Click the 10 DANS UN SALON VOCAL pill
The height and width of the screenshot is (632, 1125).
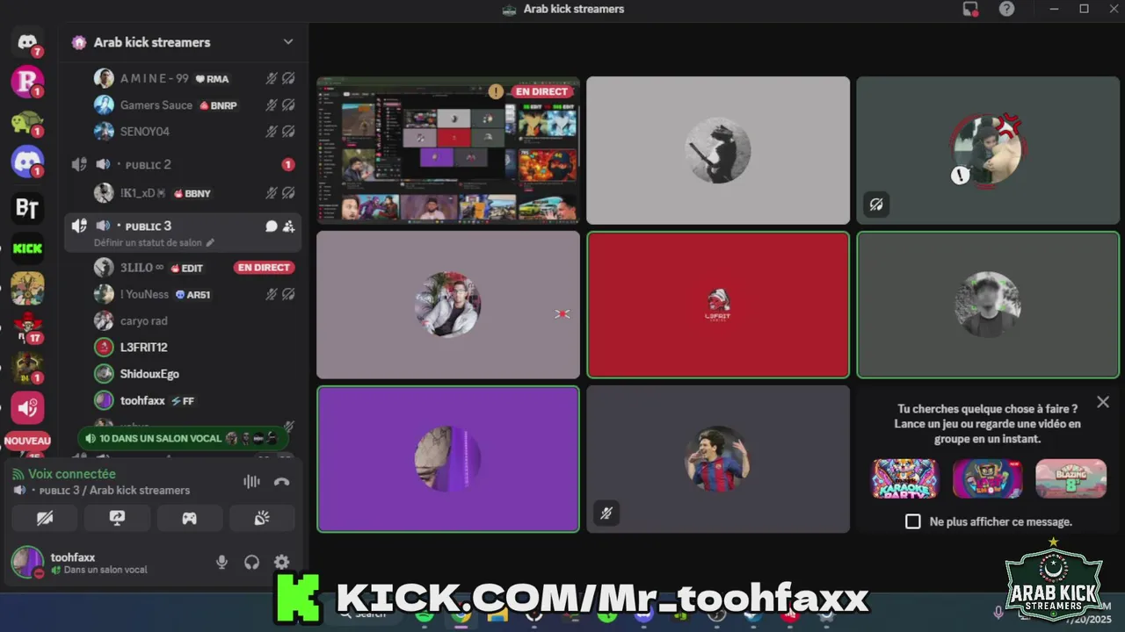click(x=183, y=438)
